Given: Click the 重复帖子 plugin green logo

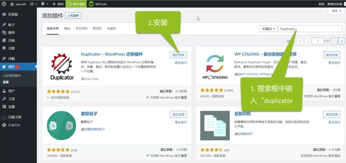Looking at the screenshot, I should 61,125.
